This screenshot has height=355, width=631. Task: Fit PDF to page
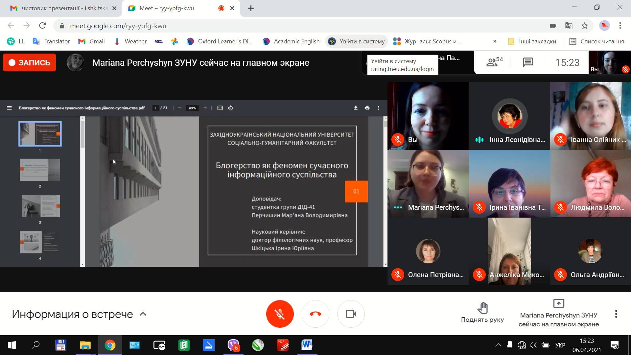[x=220, y=108]
